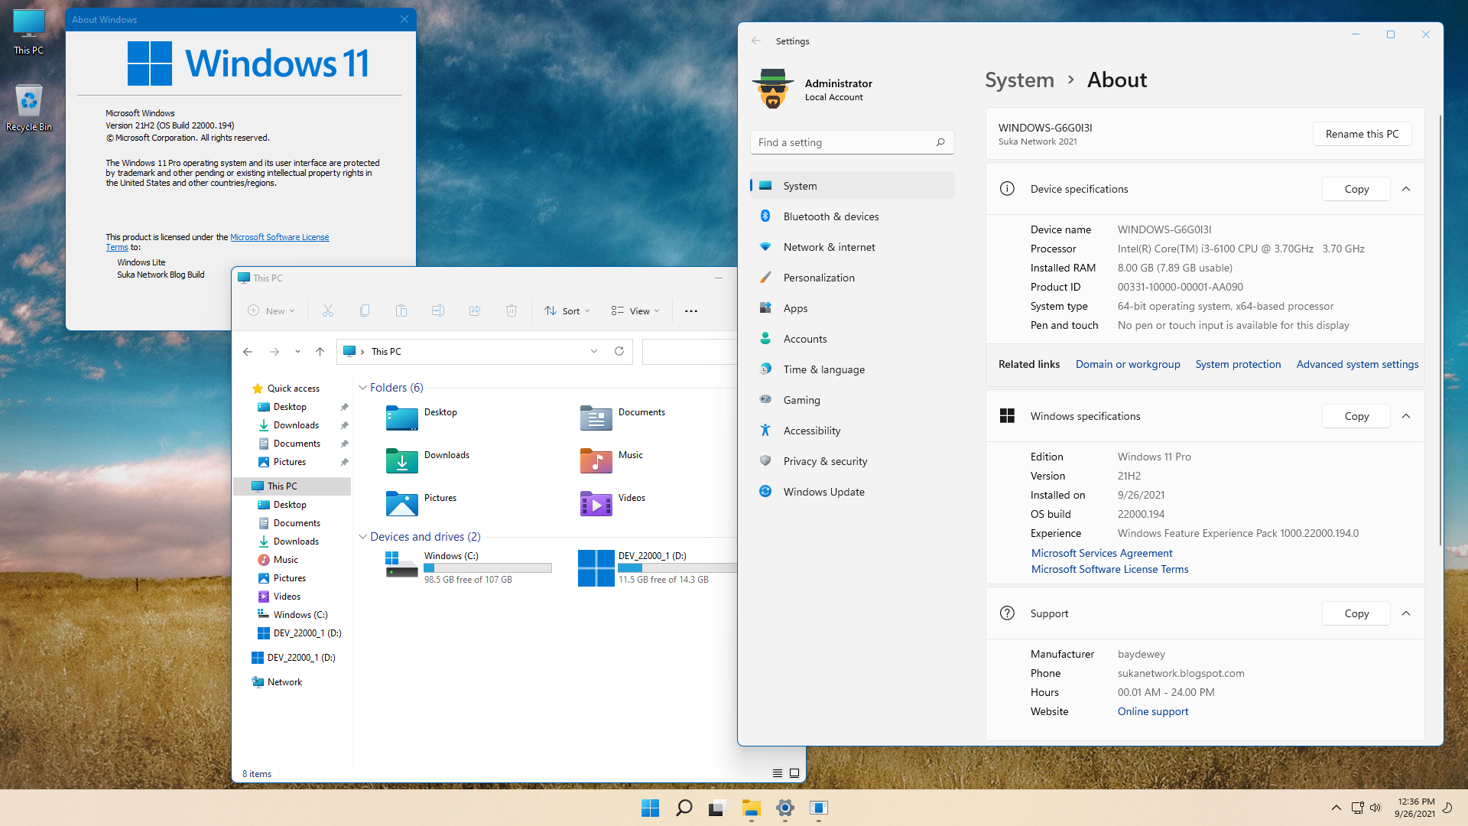Open the Online support link
The width and height of the screenshot is (1468, 826).
coord(1152,711)
